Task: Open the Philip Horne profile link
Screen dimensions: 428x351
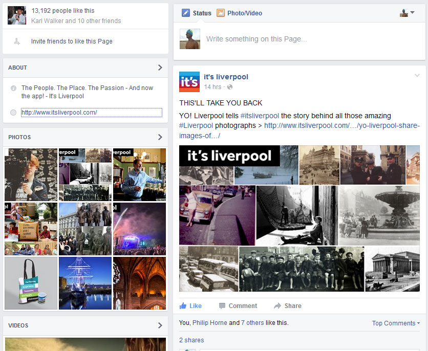Action: click(209, 323)
